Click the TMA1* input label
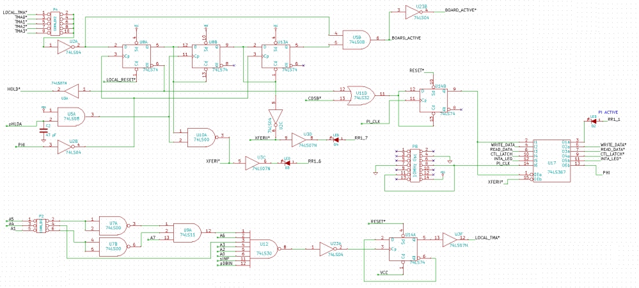This screenshot has width=639, height=288. pyautogui.click(x=20, y=22)
